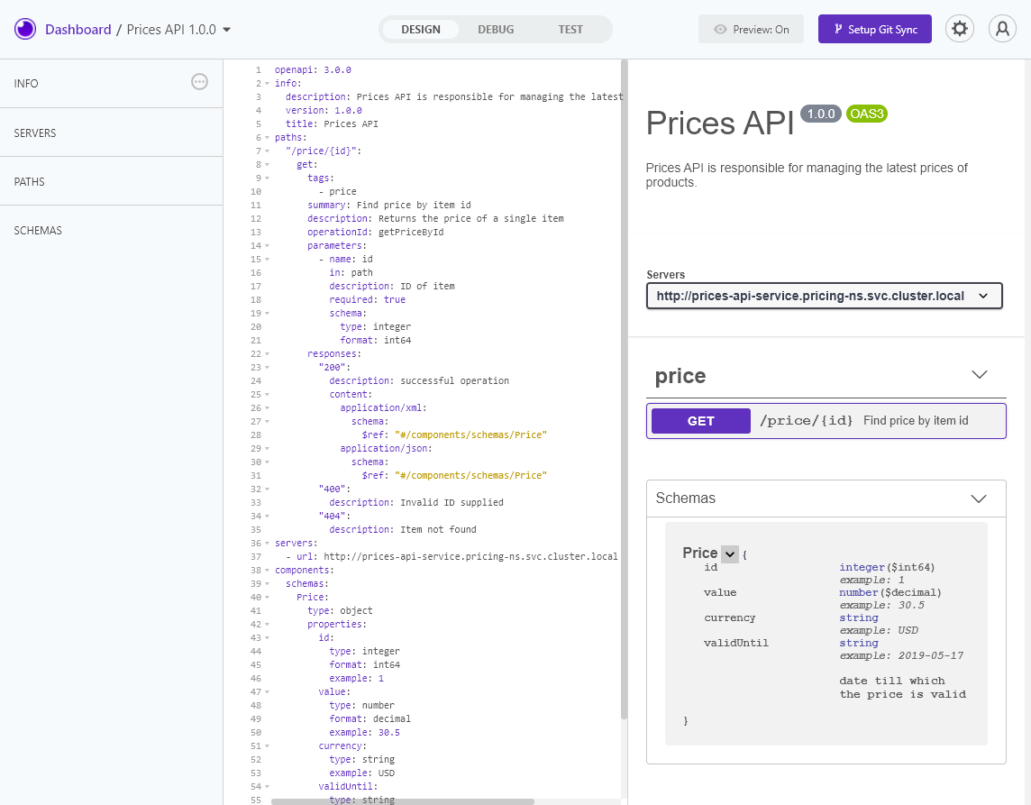Image resolution: width=1031 pixels, height=805 pixels.
Task: Open the /price/{id} operation path
Action: [x=806, y=421]
